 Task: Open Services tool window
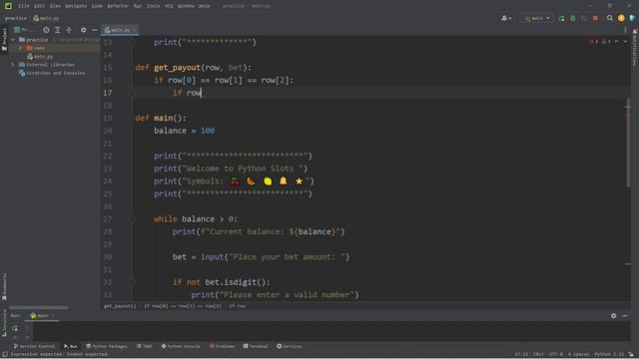(290, 346)
